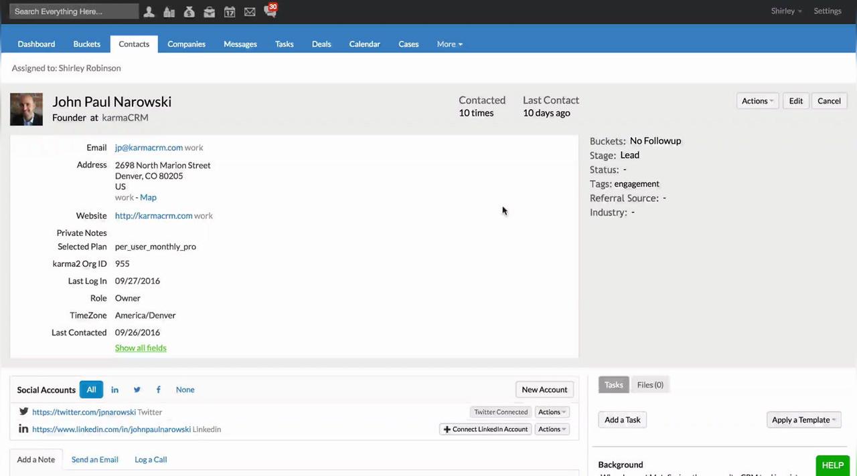Click Show all fields link
Screen dimensions: 857x476
pyautogui.click(x=141, y=348)
